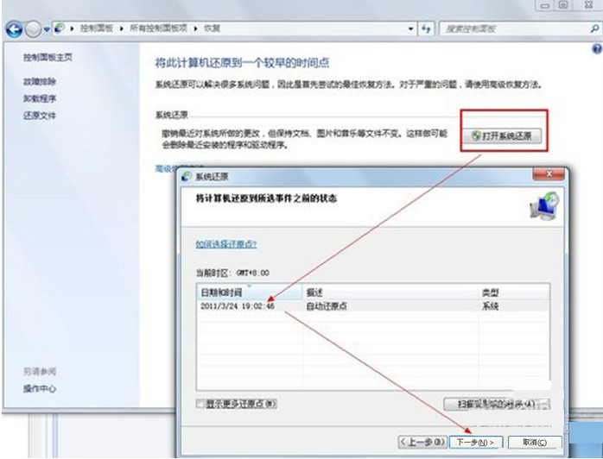
Task: Open 卸载程序 in the left sidebar
Action: (40, 98)
